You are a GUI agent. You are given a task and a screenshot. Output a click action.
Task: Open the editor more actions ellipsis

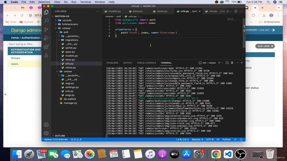(x=241, y=11)
